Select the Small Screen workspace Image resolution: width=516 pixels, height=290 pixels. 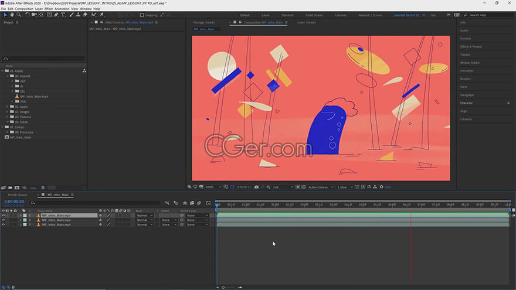[x=314, y=15]
